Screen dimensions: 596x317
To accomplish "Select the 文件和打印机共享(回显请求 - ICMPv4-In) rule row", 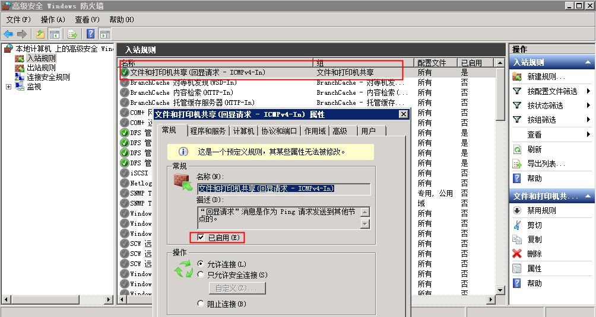I will (307, 72).
